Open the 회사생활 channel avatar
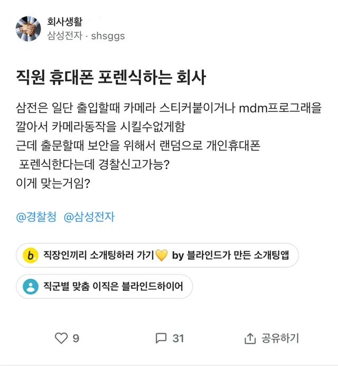The height and width of the screenshot is (366, 338). [29, 29]
